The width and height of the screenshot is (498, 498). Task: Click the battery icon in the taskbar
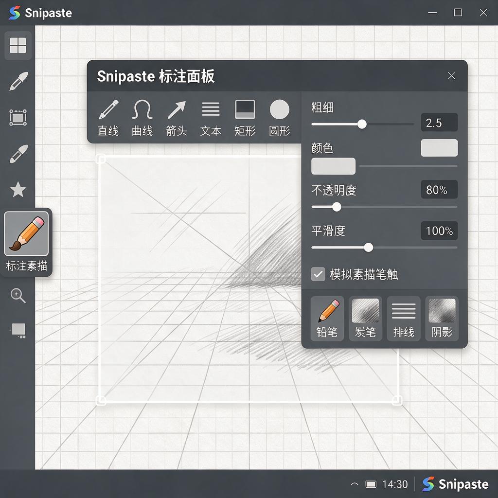(371, 484)
